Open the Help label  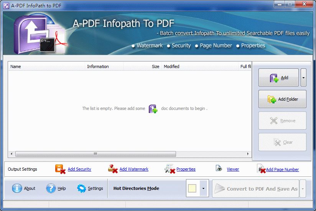tap(62, 188)
